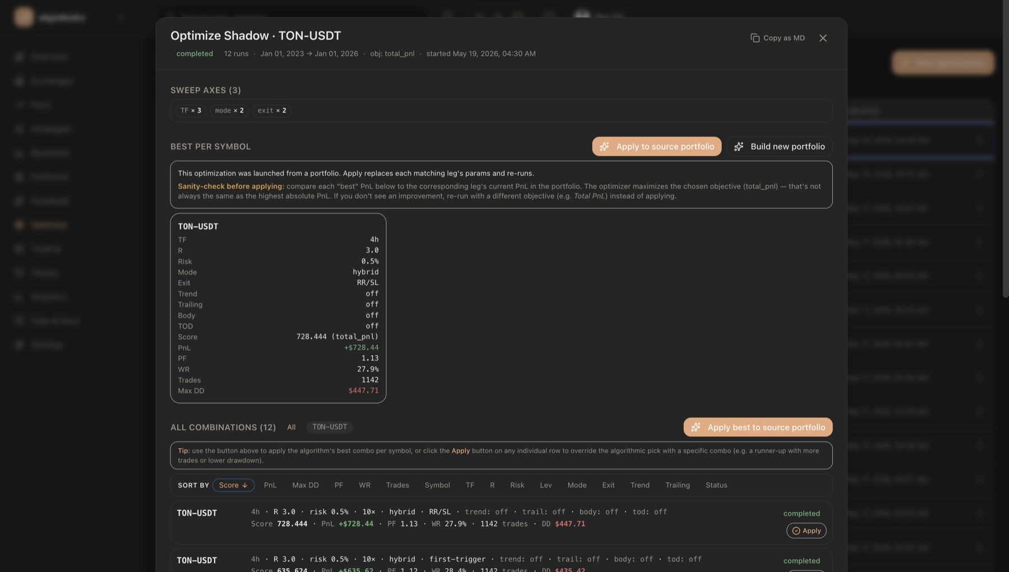Click the RR/SL Exit value in card
This screenshot has width=1009, height=572.
368,283
